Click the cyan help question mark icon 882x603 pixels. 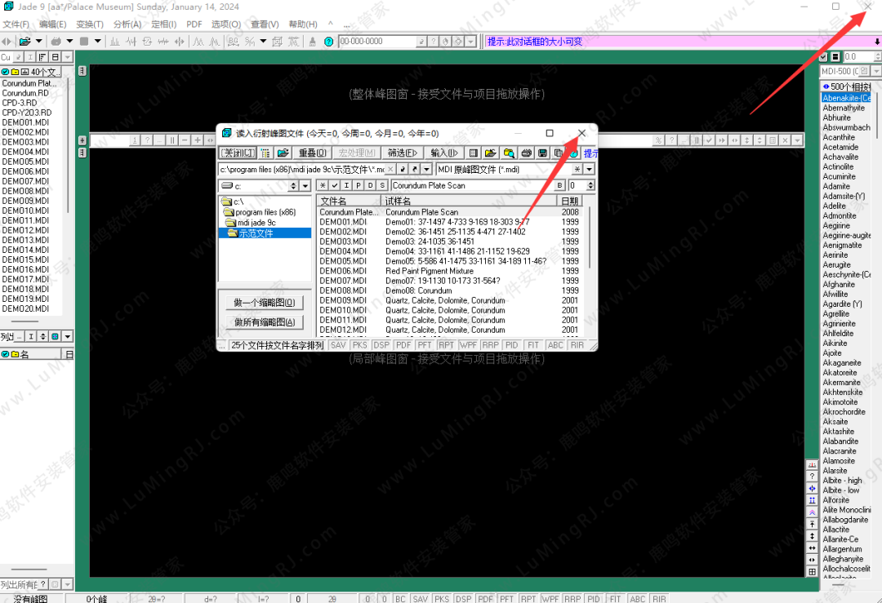(x=328, y=41)
